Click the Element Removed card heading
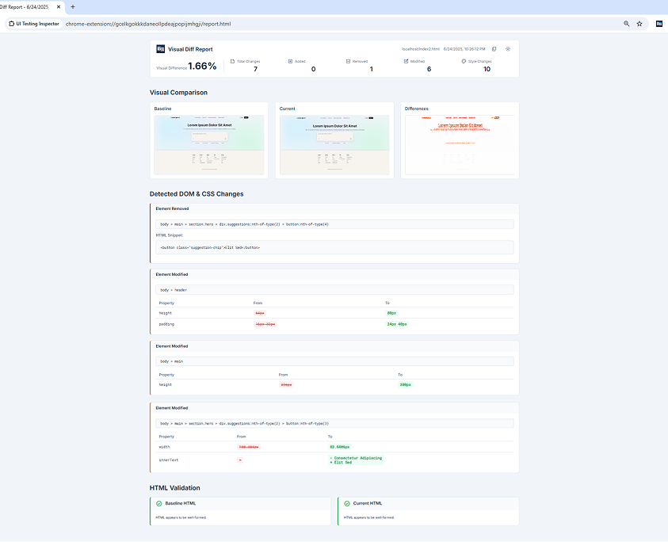The width and height of the screenshot is (668, 542). 172,208
